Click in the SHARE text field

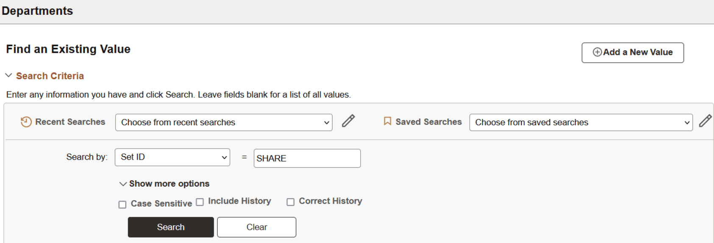[307, 158]
